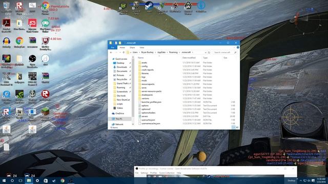Sort by the Size column header
Image resolution: width=328 pixels, height=184 pixels.
tap(225, 58)
